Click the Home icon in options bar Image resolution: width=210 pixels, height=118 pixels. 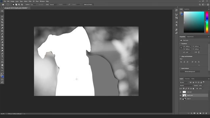click(3, 5)
